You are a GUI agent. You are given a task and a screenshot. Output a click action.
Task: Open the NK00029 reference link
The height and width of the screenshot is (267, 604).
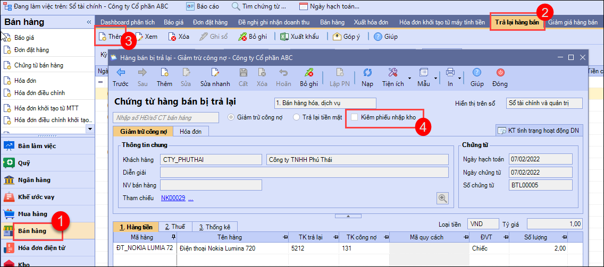pyautogui.click(x=173, y=198)
